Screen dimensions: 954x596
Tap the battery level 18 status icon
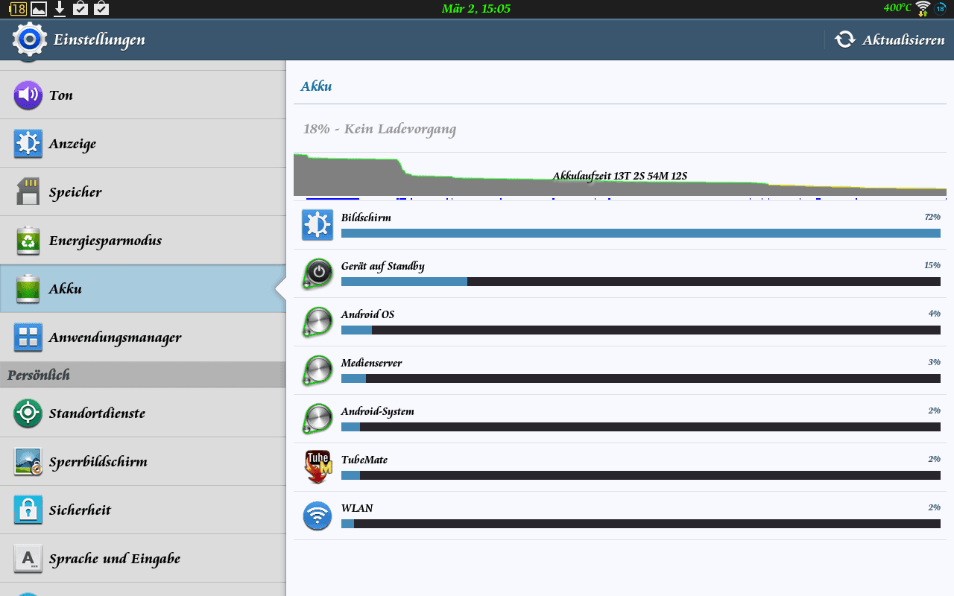18,9
